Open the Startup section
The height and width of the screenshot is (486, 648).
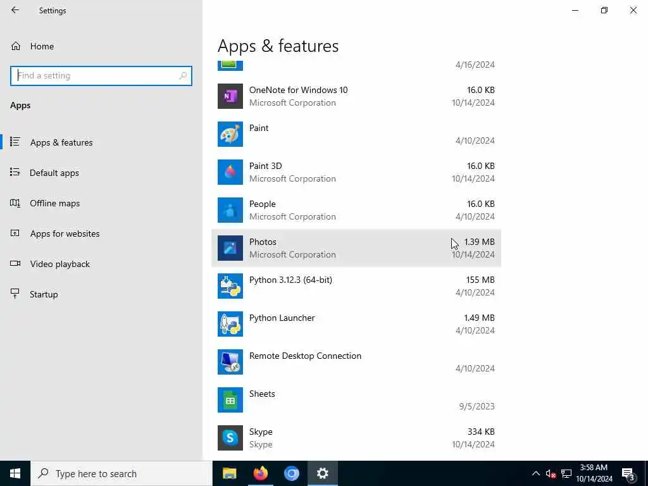point(101,294)
